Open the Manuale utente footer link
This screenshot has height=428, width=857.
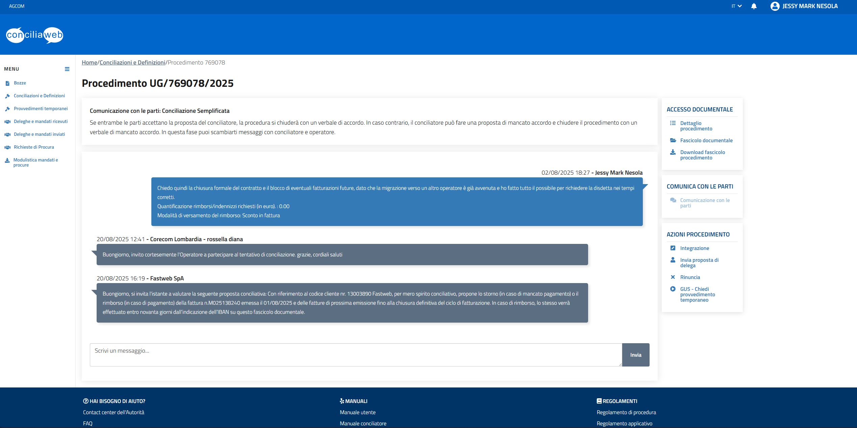pyautogui.click(x=357, y=412)
